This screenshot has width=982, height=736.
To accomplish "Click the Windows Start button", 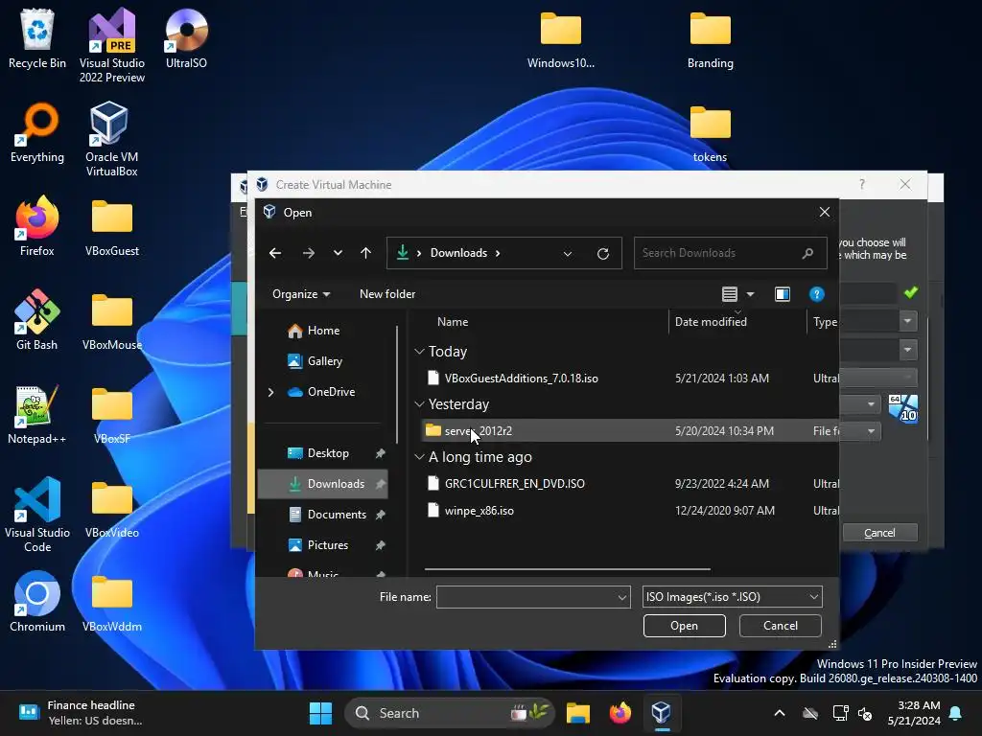I will 320,713.
